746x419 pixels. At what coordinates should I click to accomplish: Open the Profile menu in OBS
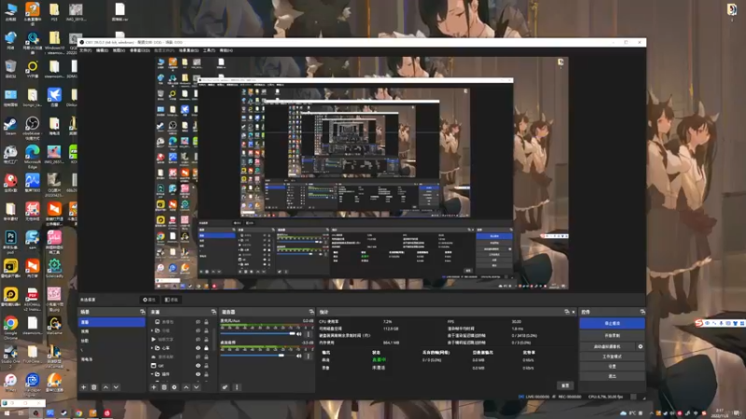click(x=164, y=50)
